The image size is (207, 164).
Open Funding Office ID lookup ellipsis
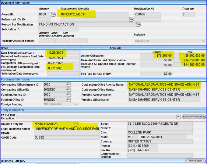69,99
